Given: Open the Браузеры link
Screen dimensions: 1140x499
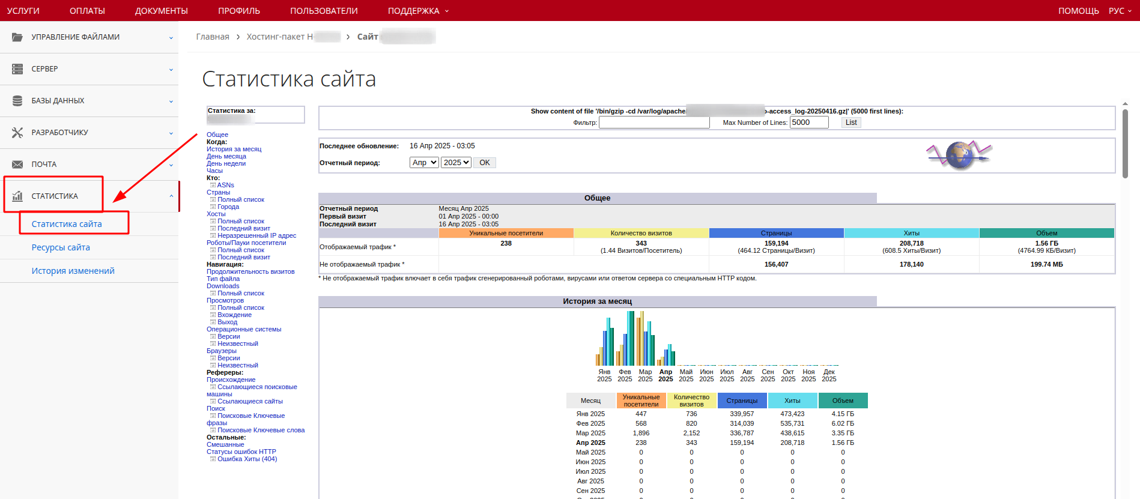Looking at the screenshot, I should coord(222,351).
